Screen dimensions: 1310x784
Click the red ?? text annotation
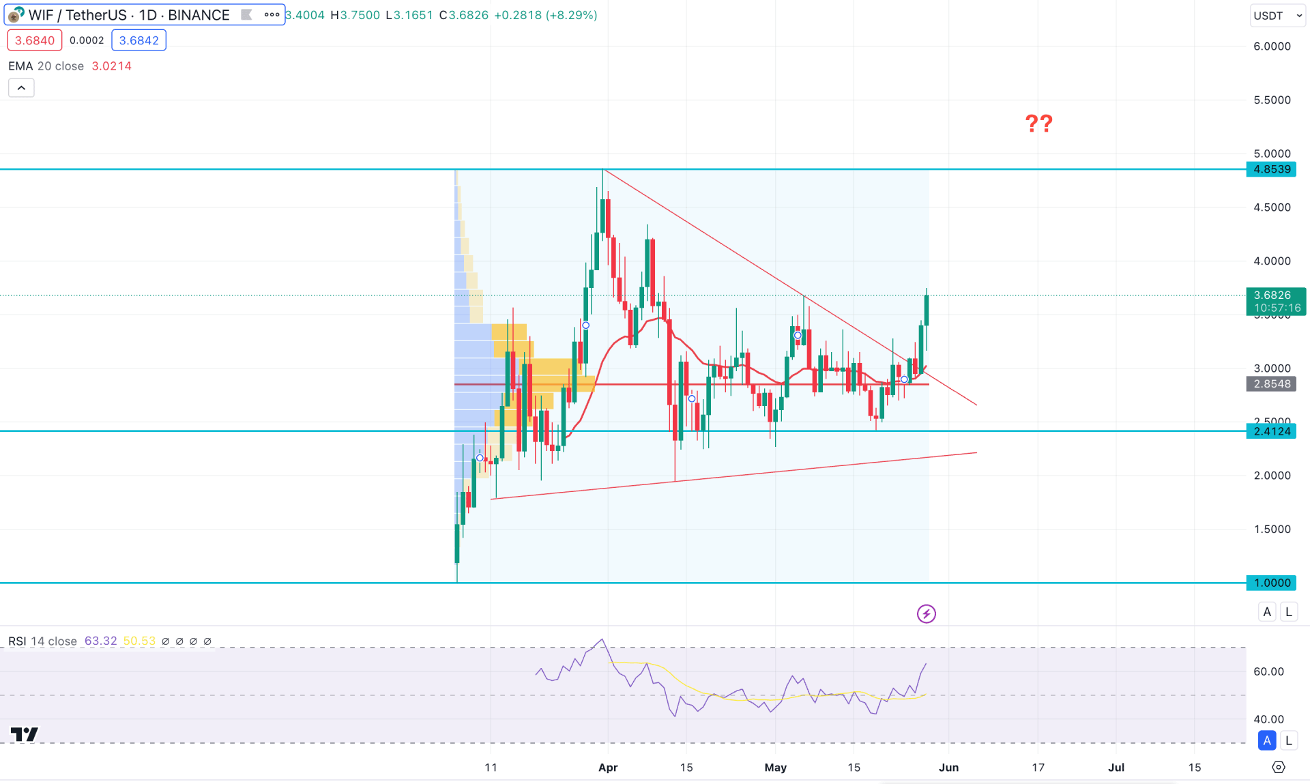pos(1039,124)
